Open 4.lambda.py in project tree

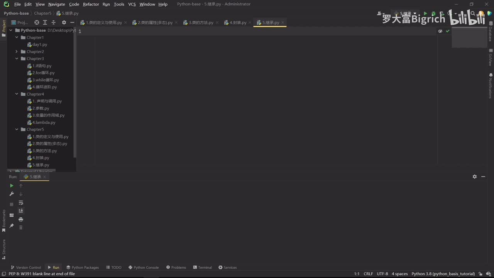pos(41,122)
